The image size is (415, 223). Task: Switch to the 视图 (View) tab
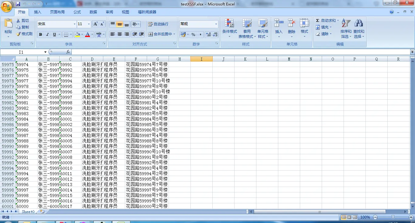tap(125, 12)
